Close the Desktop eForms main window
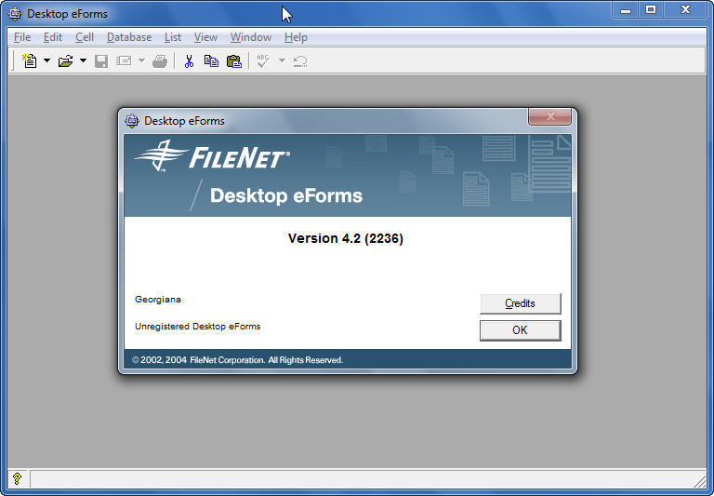 [686, 9]
